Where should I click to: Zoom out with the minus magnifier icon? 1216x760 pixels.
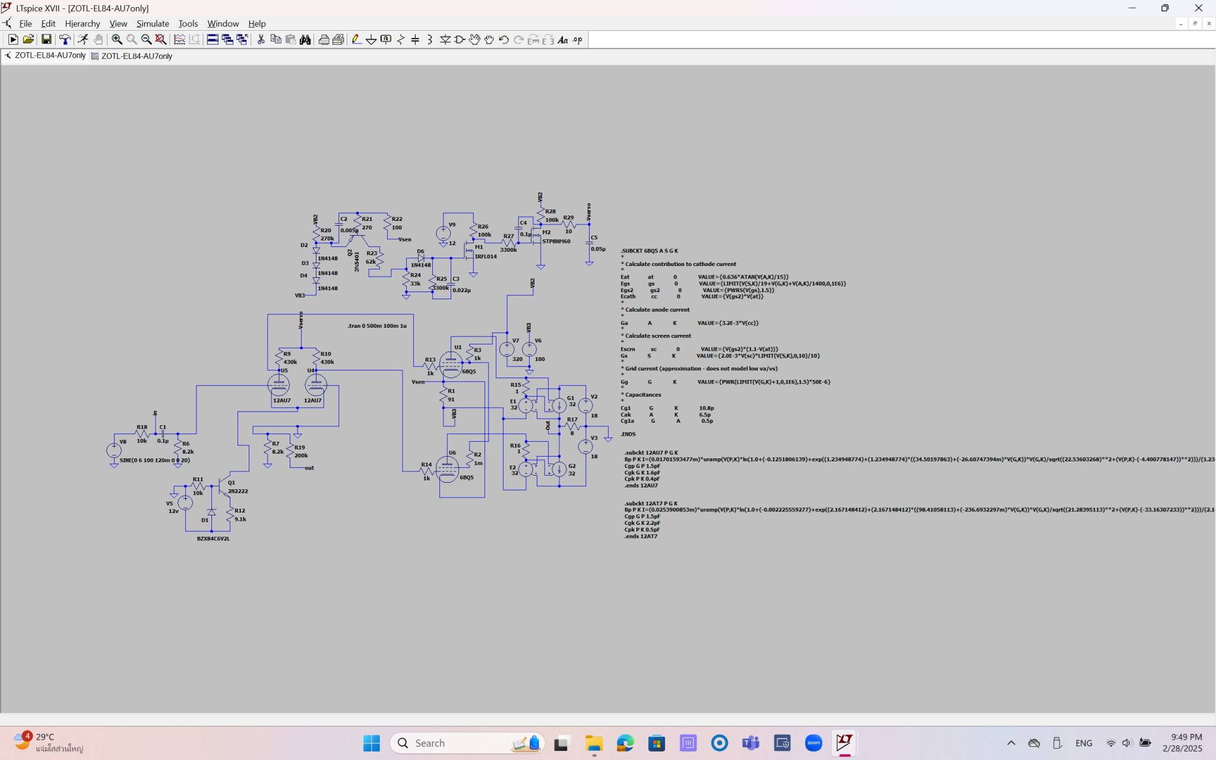click(x=146, y=40)
